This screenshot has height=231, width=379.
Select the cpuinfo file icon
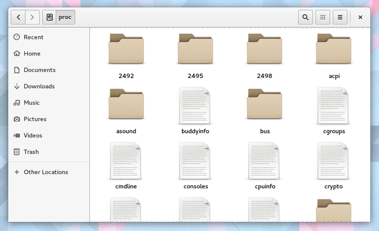[264, 161]
